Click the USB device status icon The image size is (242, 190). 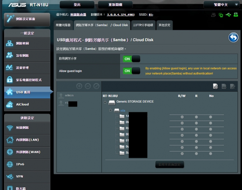click(x=228, y=15)
